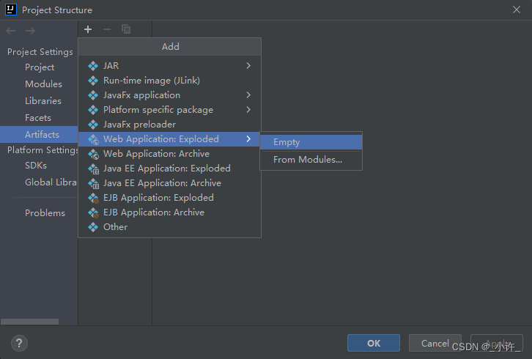Select Web Application: Archive entry

170,154
